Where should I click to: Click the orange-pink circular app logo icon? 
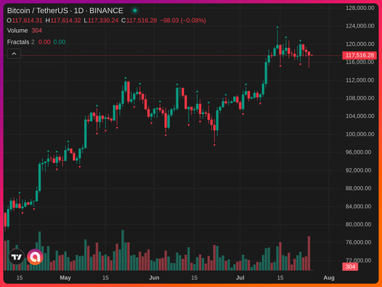(35, 257)
